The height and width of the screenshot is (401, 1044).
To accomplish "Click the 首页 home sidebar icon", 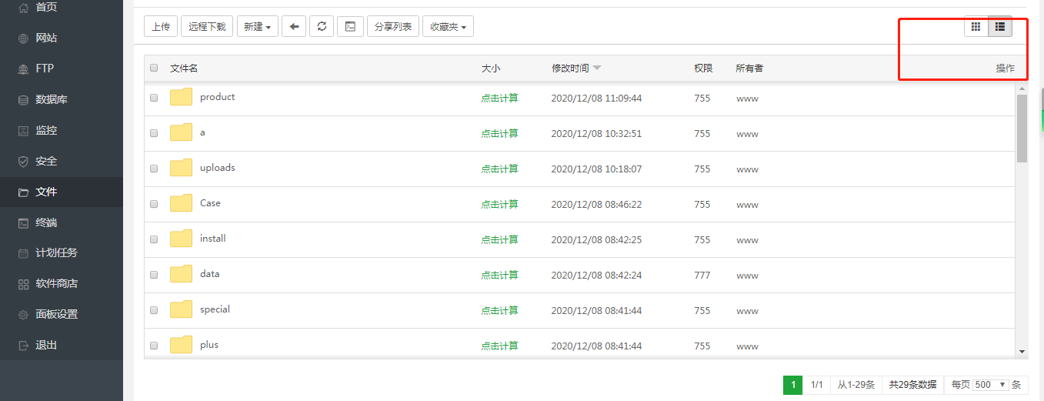I will coord(23,7).
